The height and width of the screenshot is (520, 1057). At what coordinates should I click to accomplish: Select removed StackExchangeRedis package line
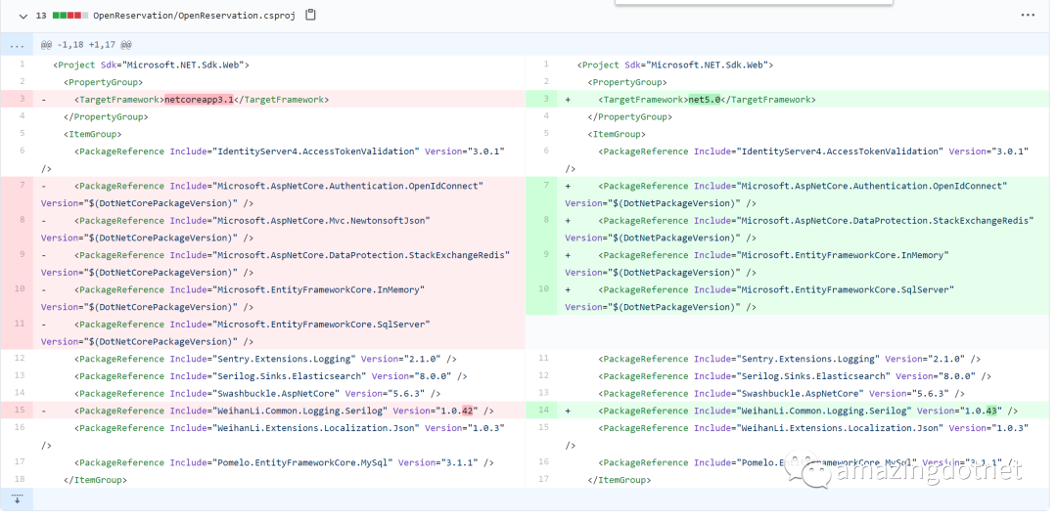pyautogui.click(x=279, y=263)
